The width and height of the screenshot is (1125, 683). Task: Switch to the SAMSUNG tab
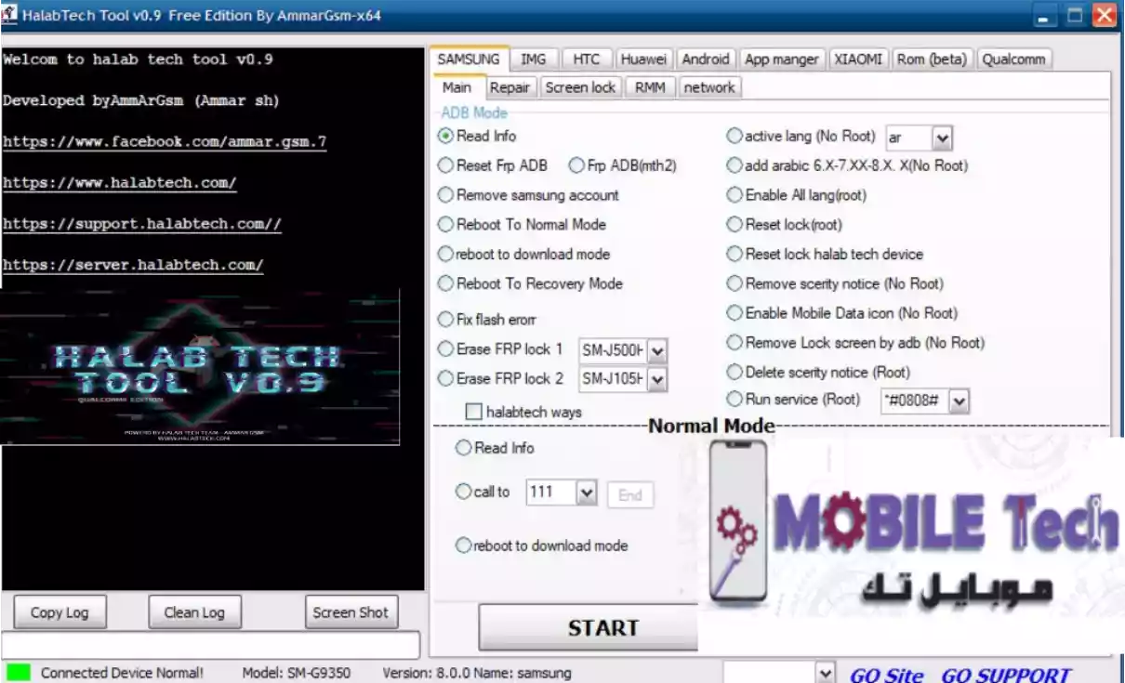(x=469, y=59)
